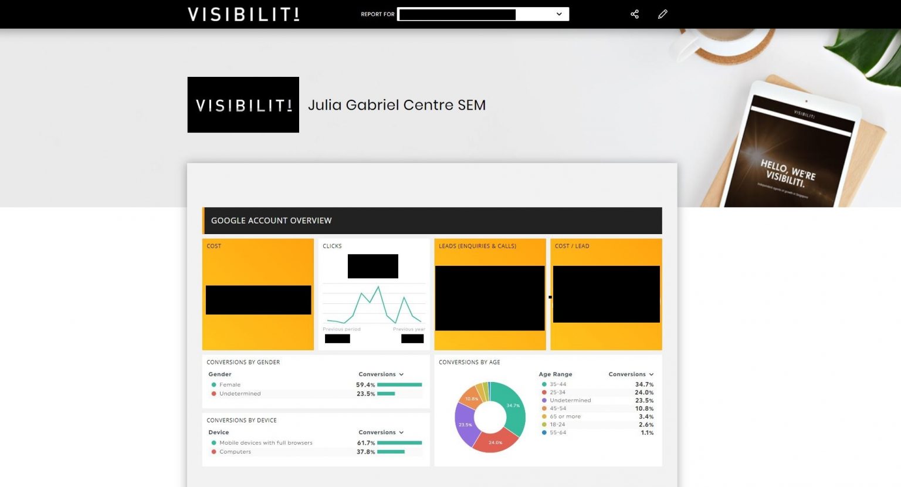This screenshot has width=901, height=487.
Task: Click the Gender column header
Action: pos(220,374)
